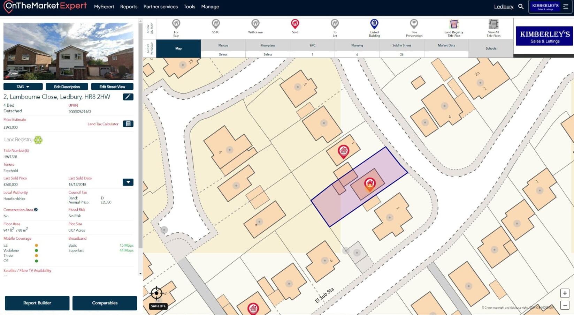Click the property street view photo
The width and height of the screenshot is (574, 315).
tap(68, 51)
